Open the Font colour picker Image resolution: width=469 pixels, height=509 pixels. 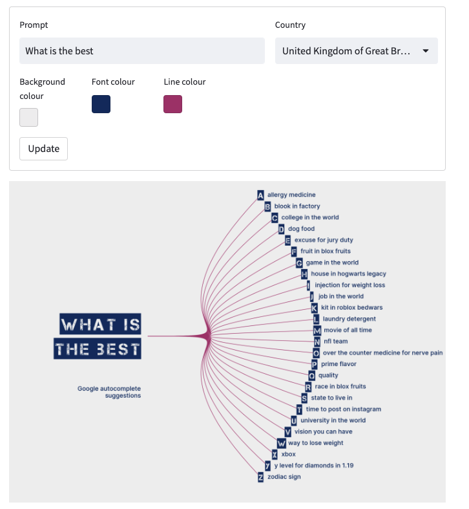click(101, 104)
